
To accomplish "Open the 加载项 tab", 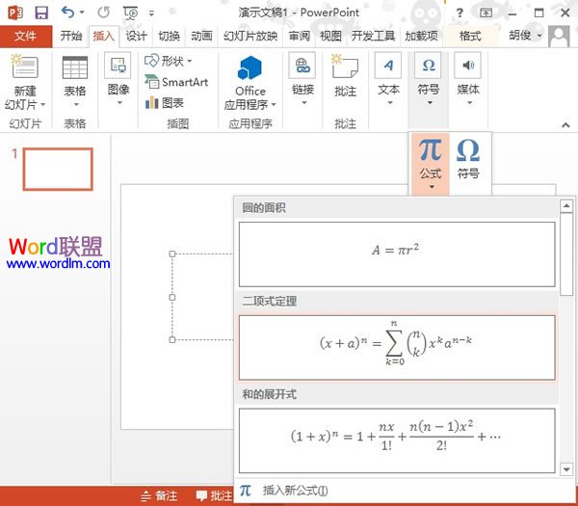I will click(421, 37).
